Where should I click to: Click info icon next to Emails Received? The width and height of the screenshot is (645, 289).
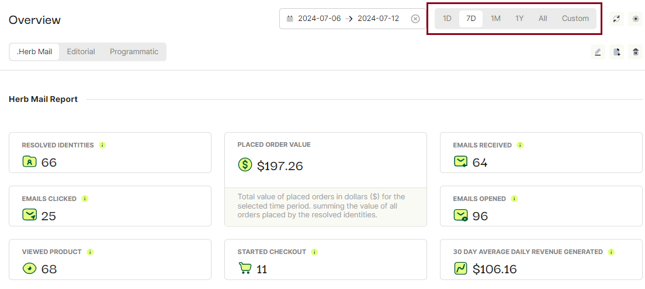tap(520, 145)
